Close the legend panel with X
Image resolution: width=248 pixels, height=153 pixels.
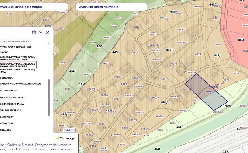[x=48, y=32]
